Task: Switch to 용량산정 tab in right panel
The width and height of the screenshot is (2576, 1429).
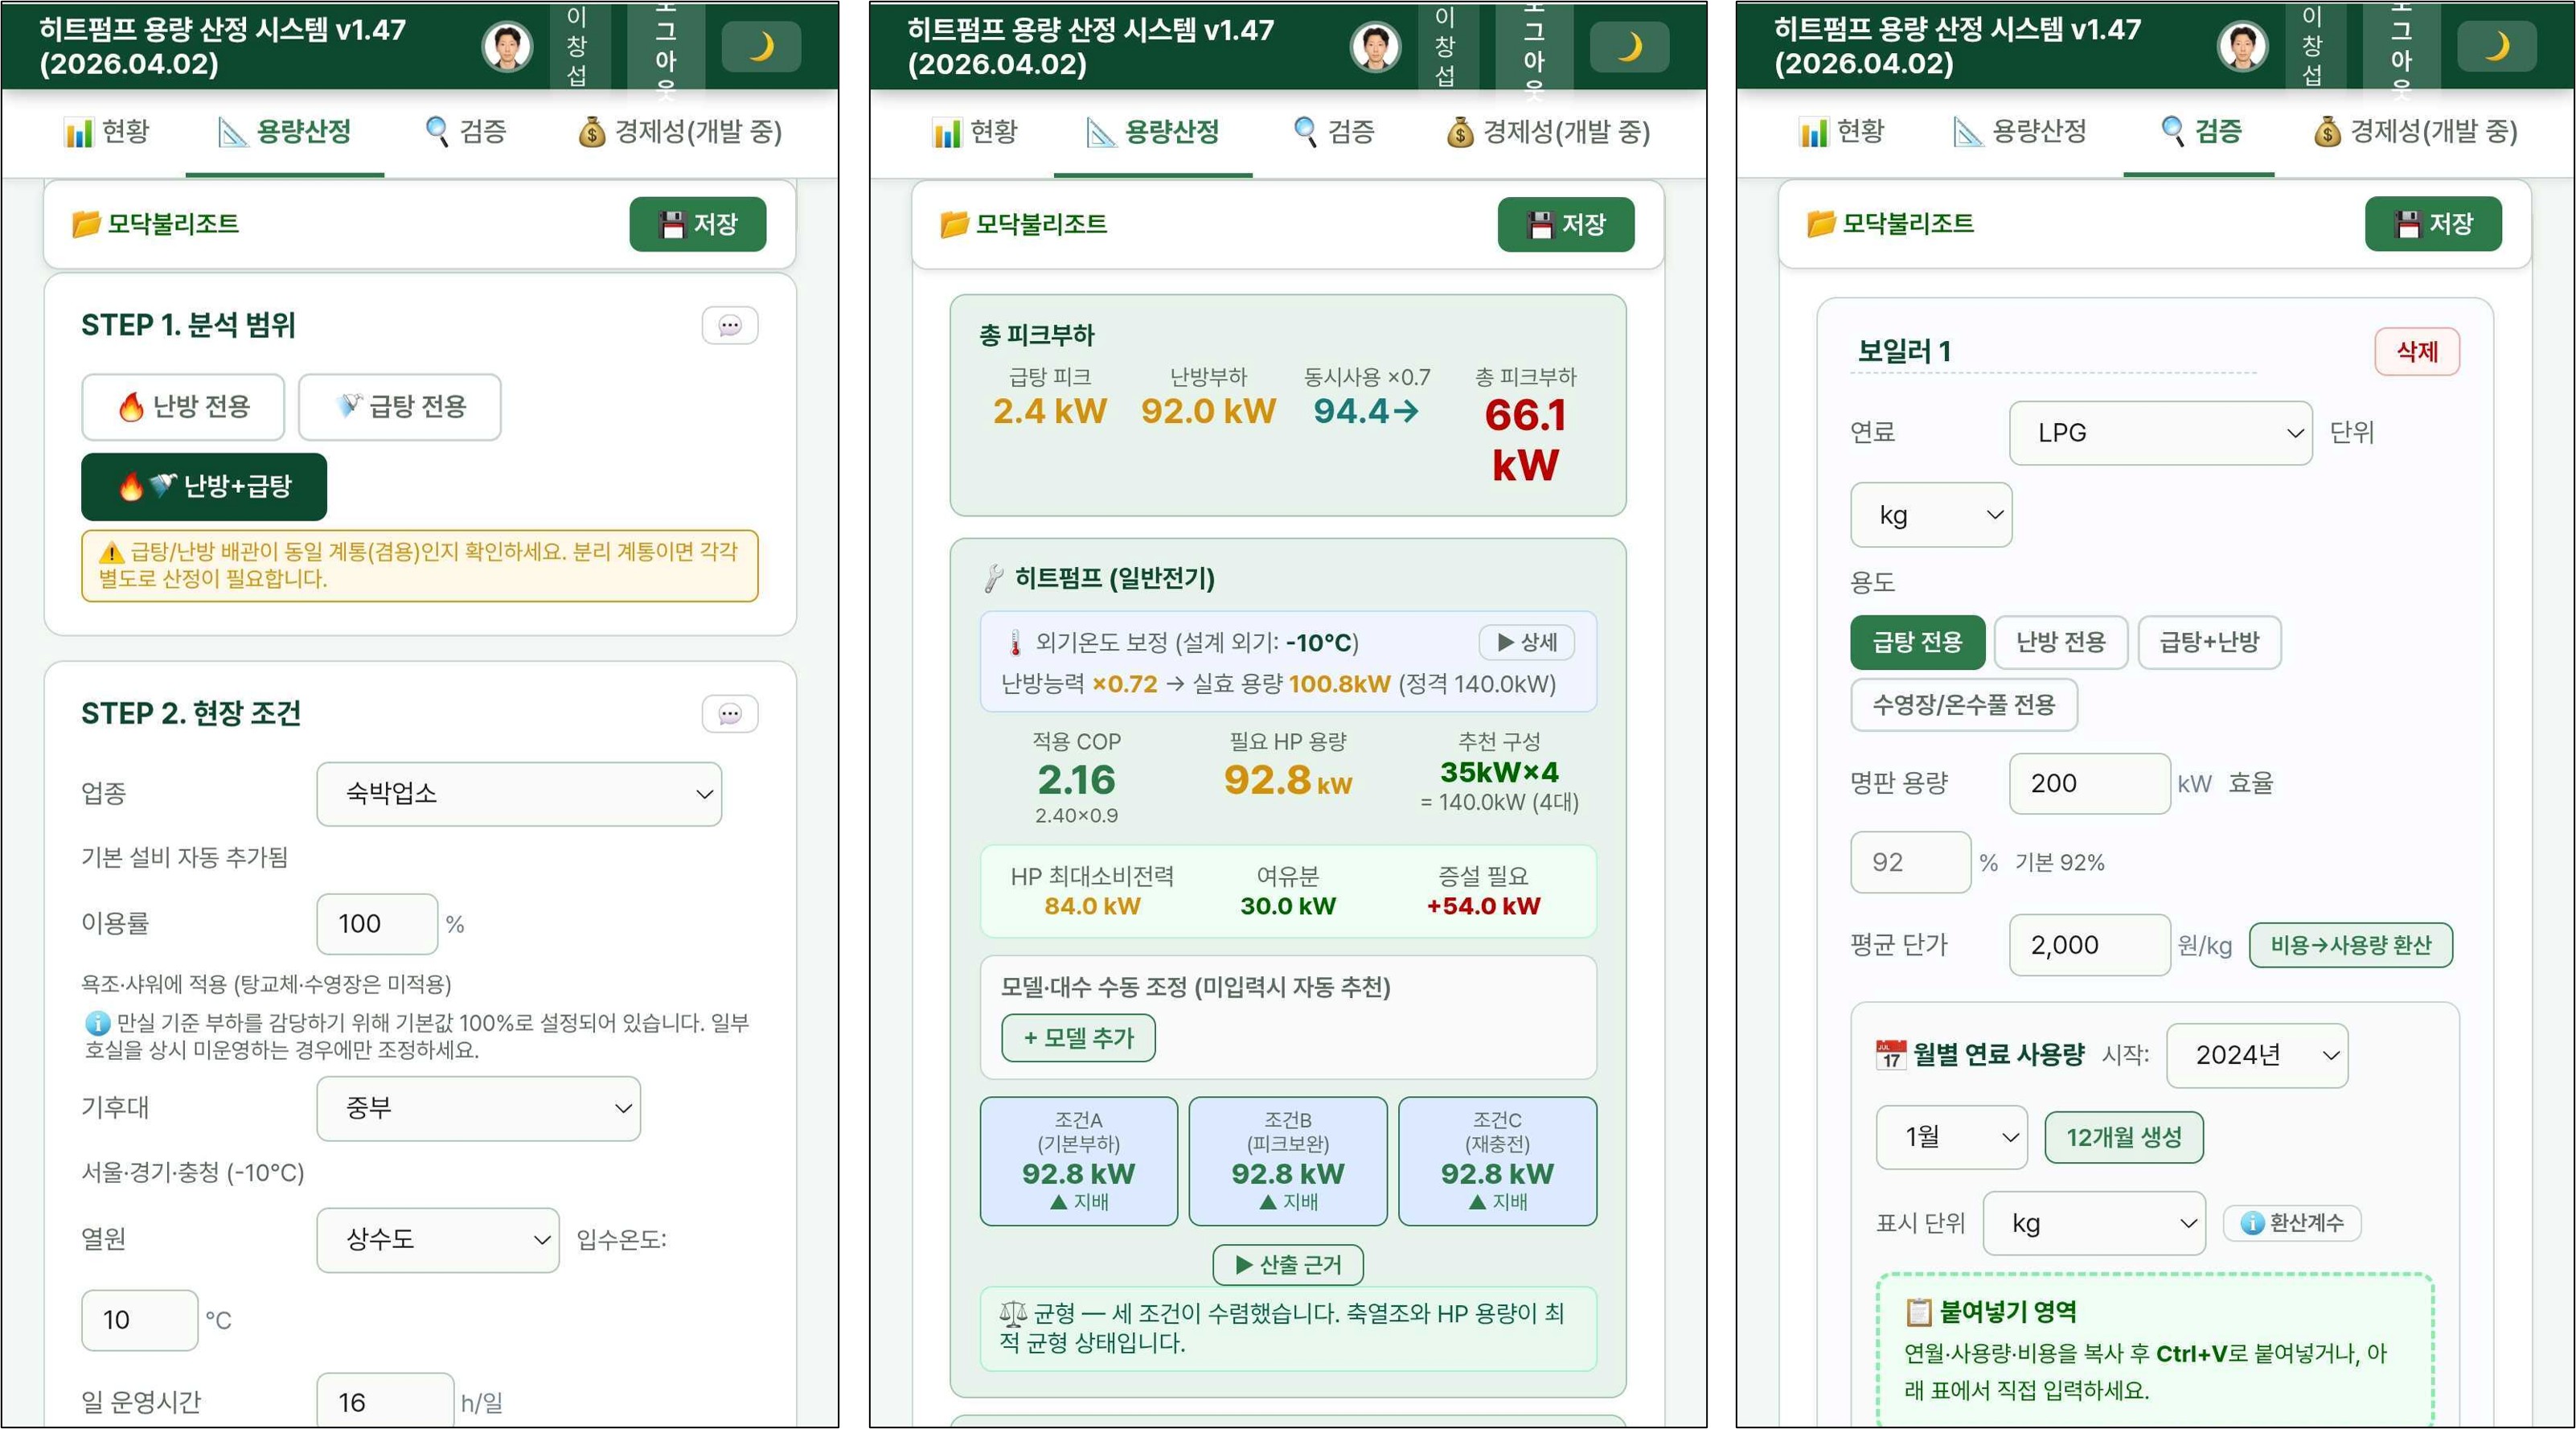Action: pyautogui.click(x=2020, y=131)
